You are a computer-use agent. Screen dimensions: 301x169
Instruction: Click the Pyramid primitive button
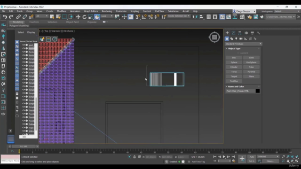tap(251, 72)
